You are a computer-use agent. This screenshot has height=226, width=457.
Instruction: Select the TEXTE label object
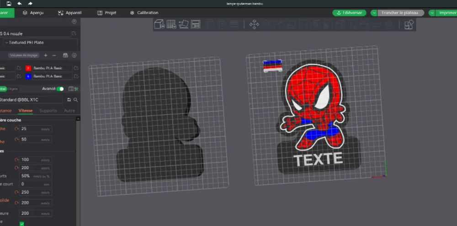tap(318, 160)
